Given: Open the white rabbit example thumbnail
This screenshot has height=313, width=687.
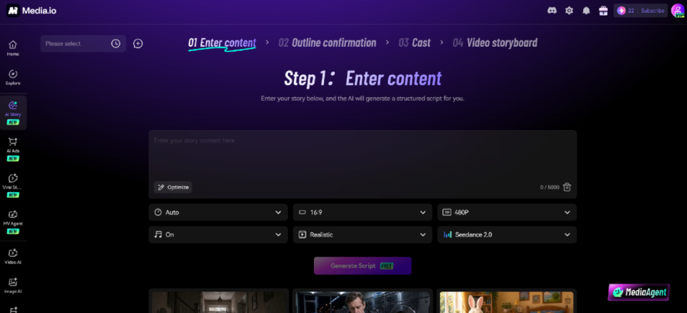Looking at the screenshot, I should [x=507, y=302].
